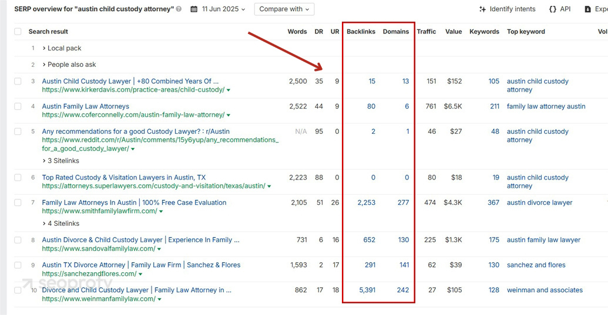
Task: Check the box for sandovalfamilylaw.com result
Action: [18, 240]
